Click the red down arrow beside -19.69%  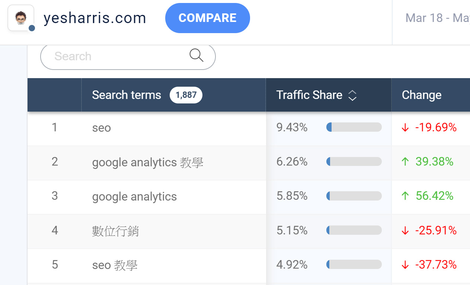pos(405,128)
